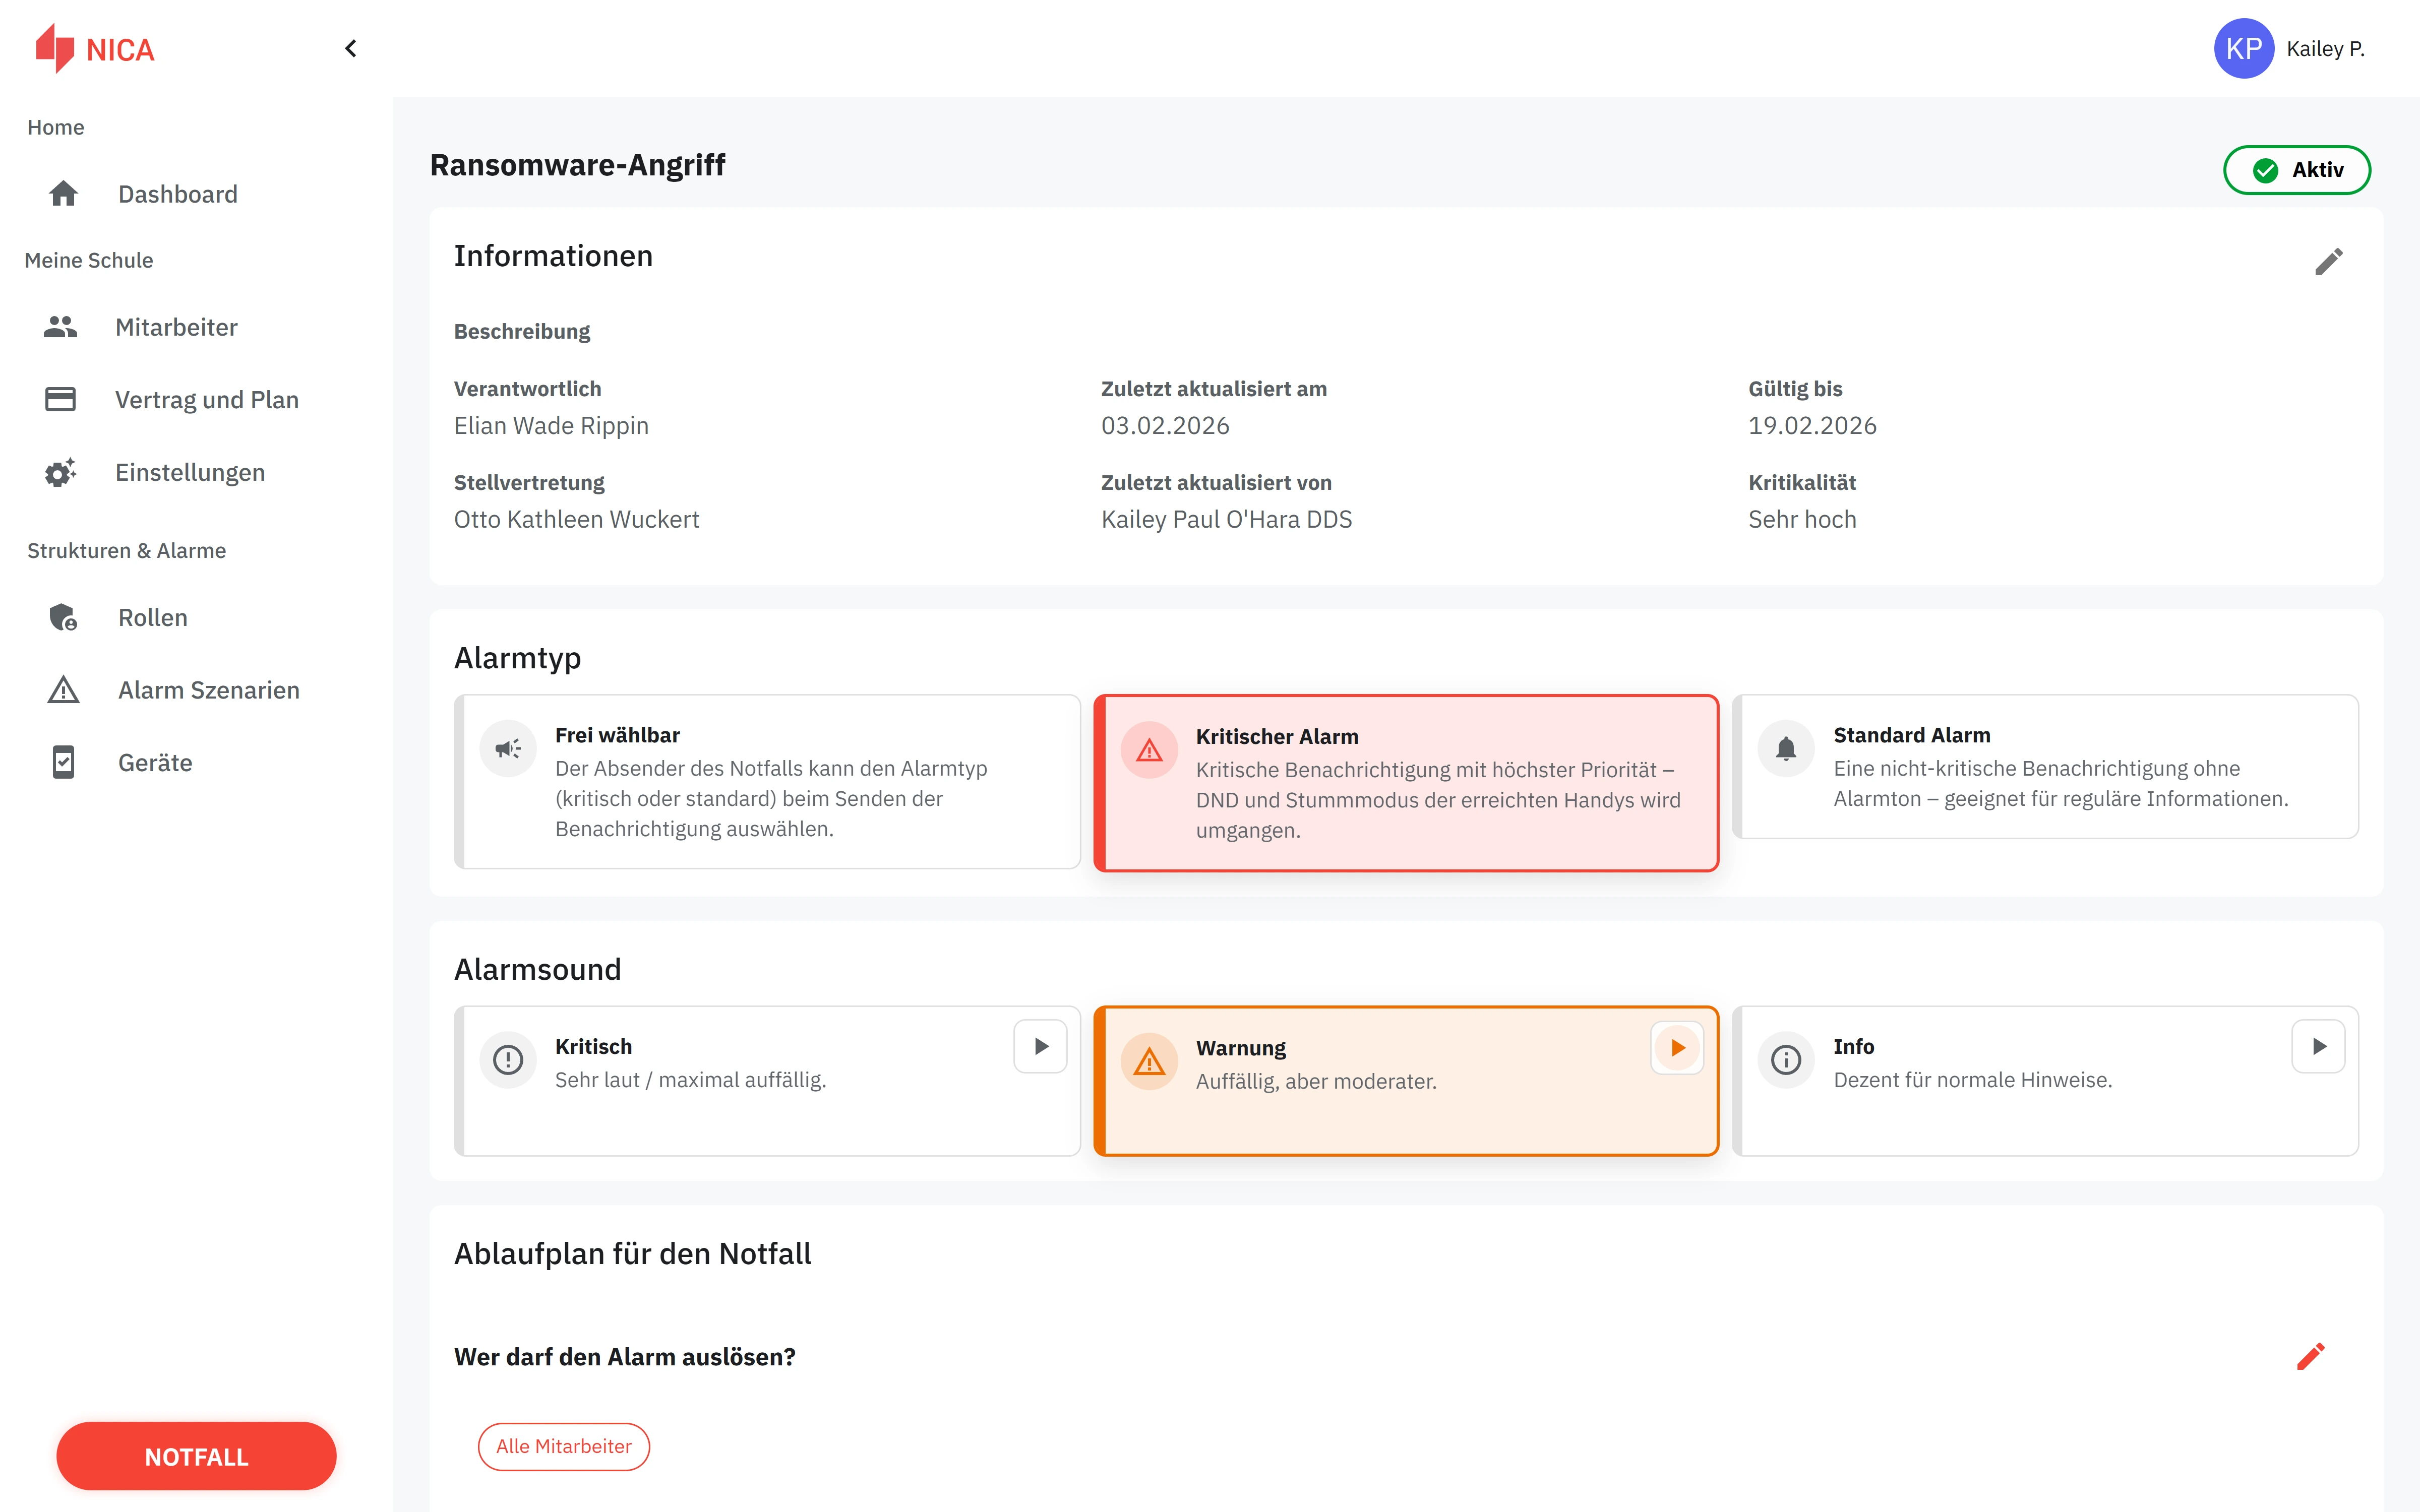Click the info circle icon of Info sound
The height and width of the screenshot is (1512, 2420).
click(x=1786, y=1060)
